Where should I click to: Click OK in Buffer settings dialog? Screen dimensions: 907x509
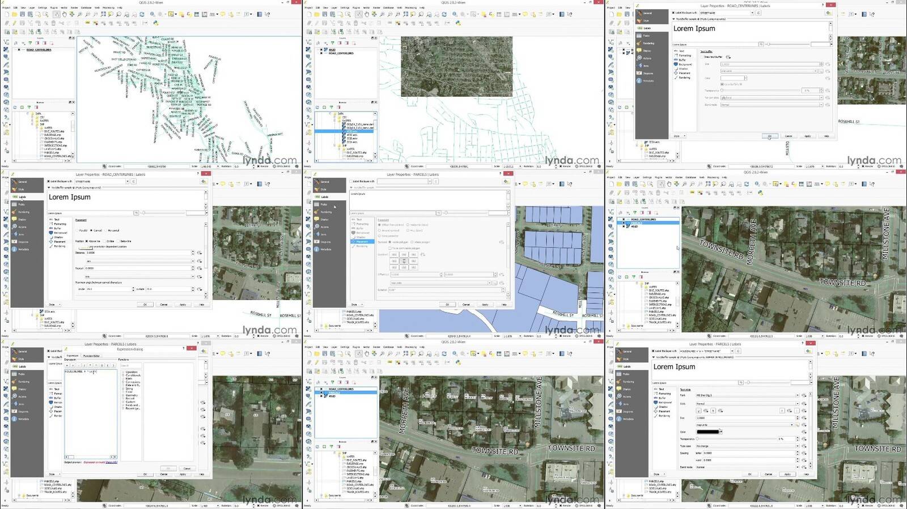click(770, 136)
